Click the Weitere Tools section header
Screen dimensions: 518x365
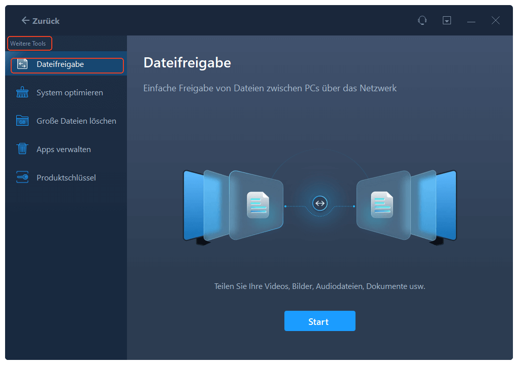[28, 44]
